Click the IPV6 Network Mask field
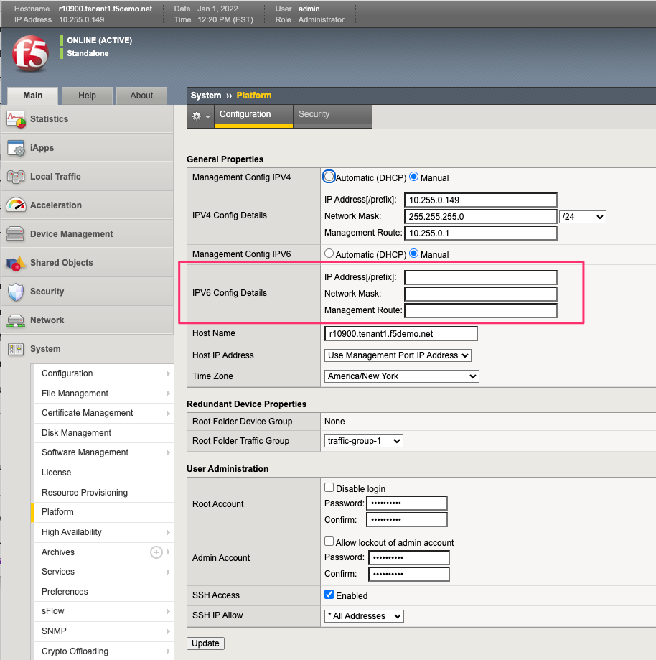 pyautogui.click(x=481, y=294)
